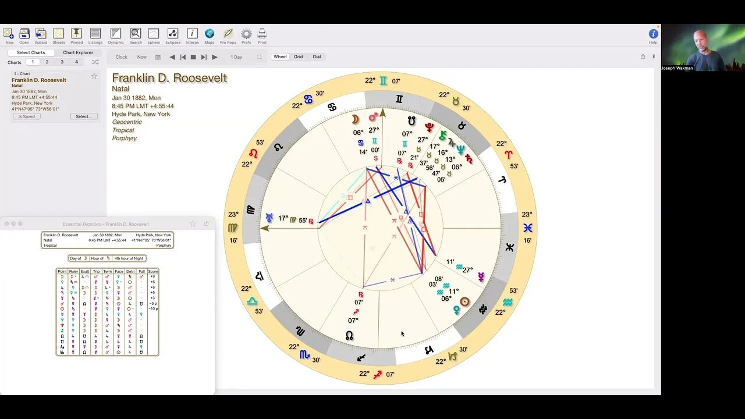Select the Dial view tab
The width and height of the screenshot is (745, 419).
point(317,57)
